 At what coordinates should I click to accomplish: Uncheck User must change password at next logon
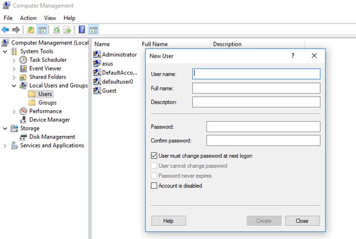(154, 156)
